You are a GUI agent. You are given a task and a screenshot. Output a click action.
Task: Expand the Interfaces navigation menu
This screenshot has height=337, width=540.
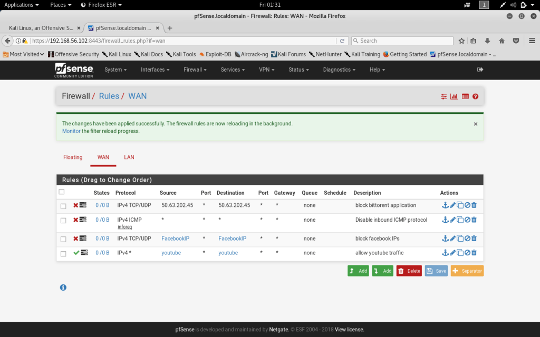[155, 70]
